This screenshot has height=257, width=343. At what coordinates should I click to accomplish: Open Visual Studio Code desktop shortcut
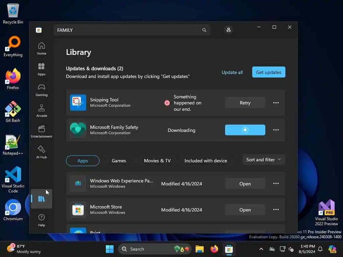tap(13, 180)
